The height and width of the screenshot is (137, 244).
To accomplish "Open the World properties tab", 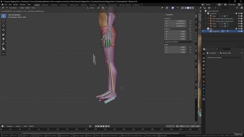I will click(x=204, y=72).
